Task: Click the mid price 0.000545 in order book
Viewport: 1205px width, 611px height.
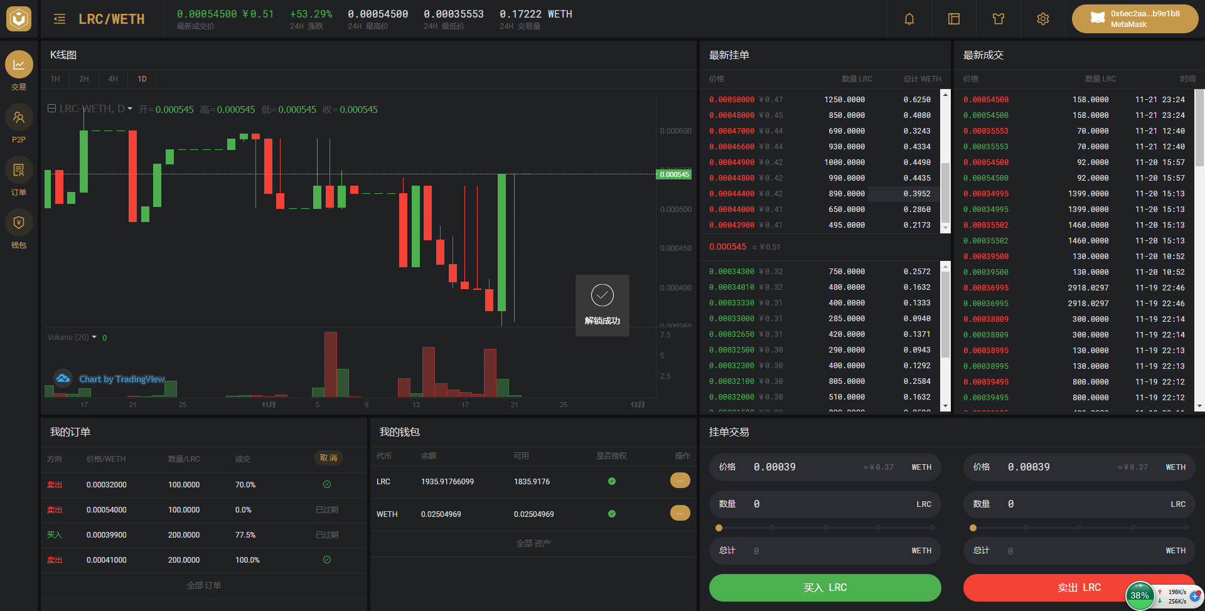Action: point(727,247)
